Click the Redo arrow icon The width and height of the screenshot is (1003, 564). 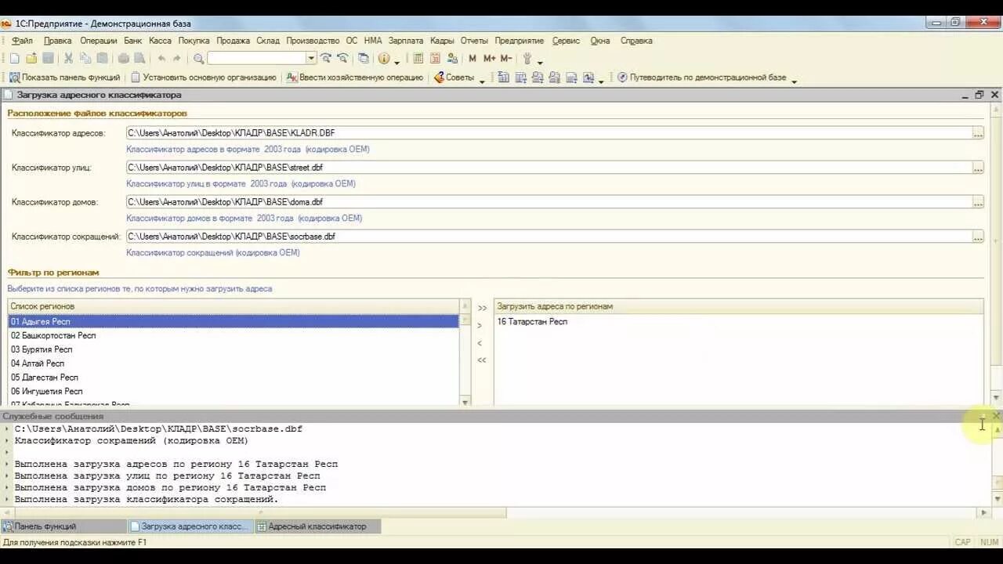[177, 59]
